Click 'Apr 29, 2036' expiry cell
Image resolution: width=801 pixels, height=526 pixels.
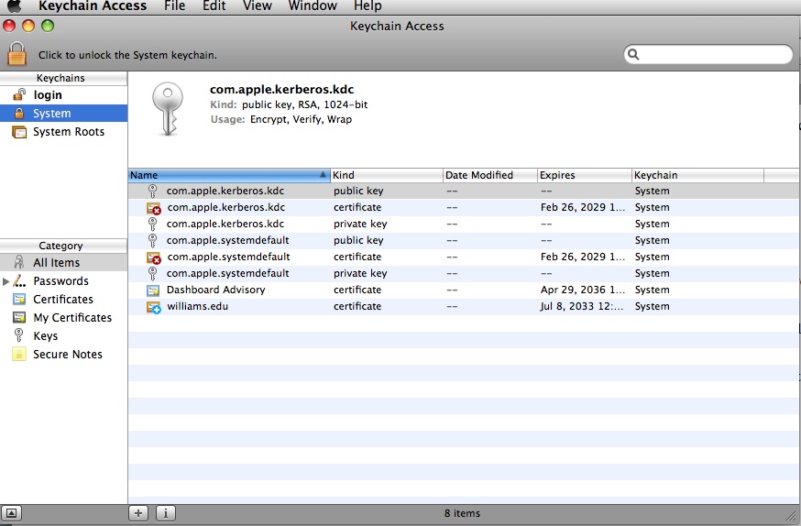(x=582, y=290)
